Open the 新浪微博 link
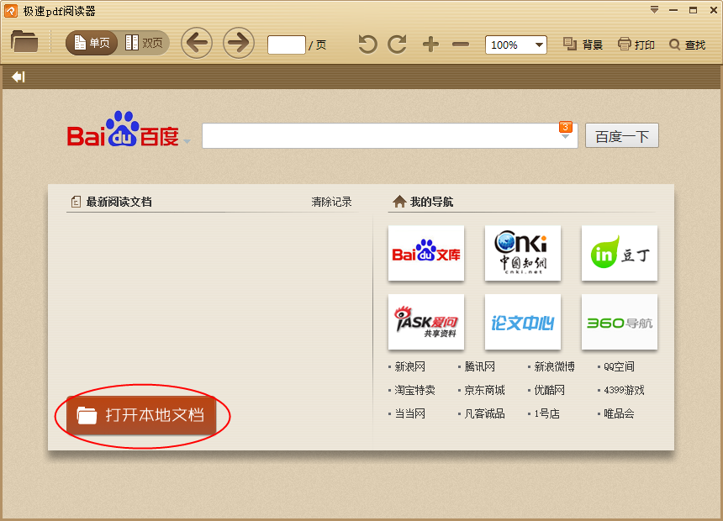This screenshot has width=723, height=521. (x=554, y=366)
